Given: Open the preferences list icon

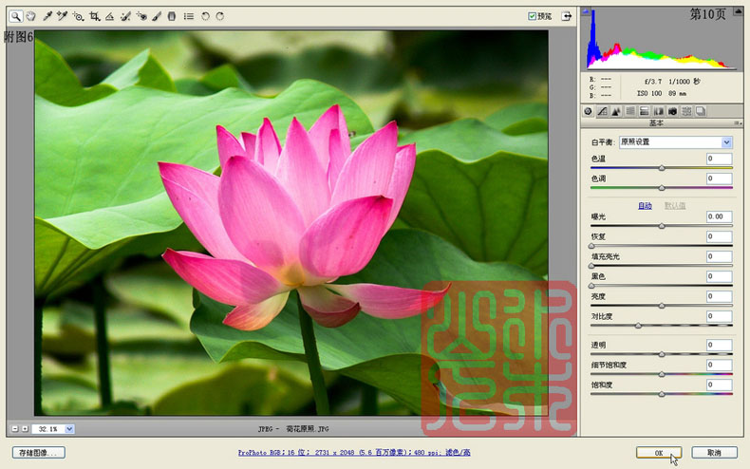Looking at the screenshot, I should tap(189, 16).
